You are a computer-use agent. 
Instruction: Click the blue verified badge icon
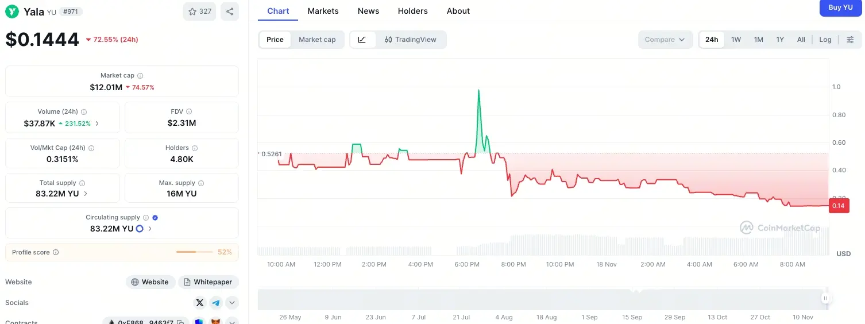[155, 218]
